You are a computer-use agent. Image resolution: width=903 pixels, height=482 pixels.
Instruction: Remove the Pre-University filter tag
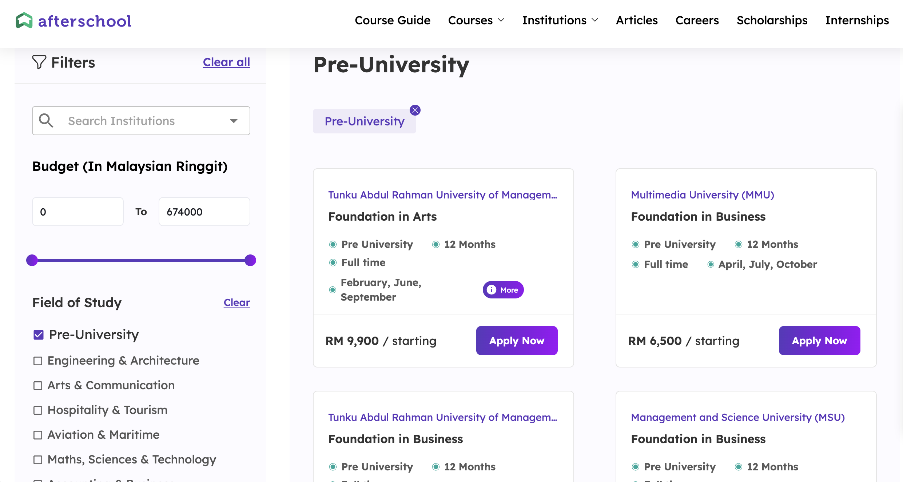[x=415, y=110]
